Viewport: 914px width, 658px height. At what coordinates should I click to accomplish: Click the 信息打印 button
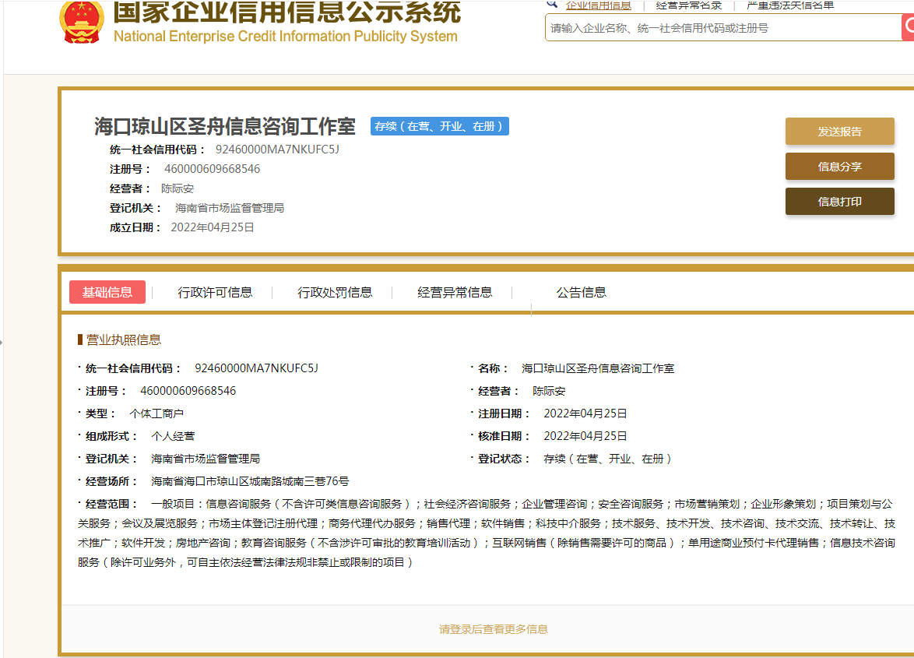click(839, 201)
